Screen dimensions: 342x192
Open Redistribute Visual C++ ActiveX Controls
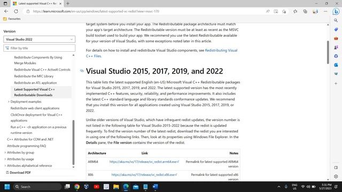(x=42, y=70)
